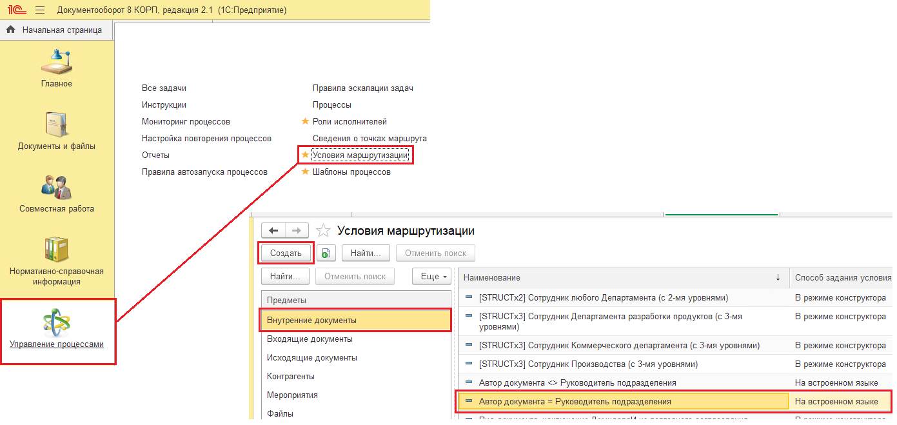Open the Главное section icon
The width and height of the screenshot is (897, 425).
pos(57,63)
